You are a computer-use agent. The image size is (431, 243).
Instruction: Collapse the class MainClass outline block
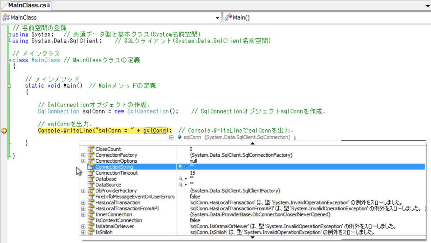click(x=9, y=60)
